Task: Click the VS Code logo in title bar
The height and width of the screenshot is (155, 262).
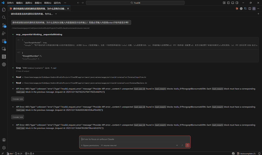Action: pos(3,3)
